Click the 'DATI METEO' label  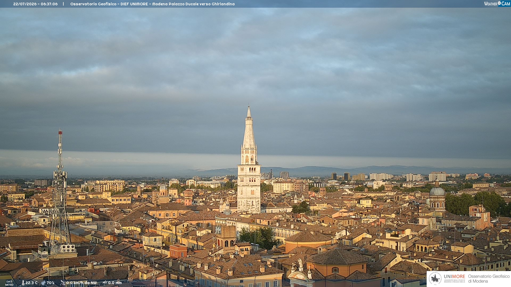coord(9,283)
